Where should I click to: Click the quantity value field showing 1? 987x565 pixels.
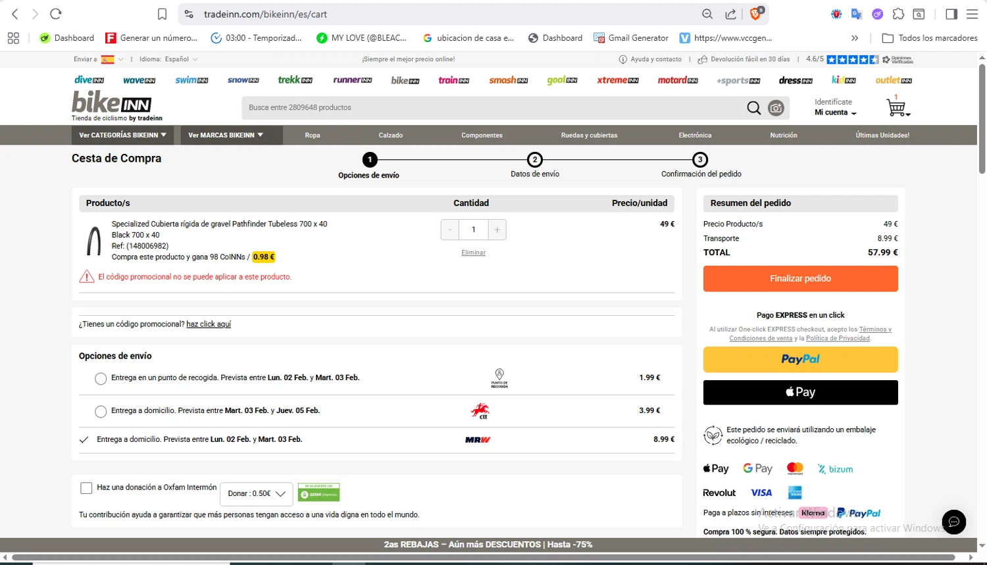473,230
